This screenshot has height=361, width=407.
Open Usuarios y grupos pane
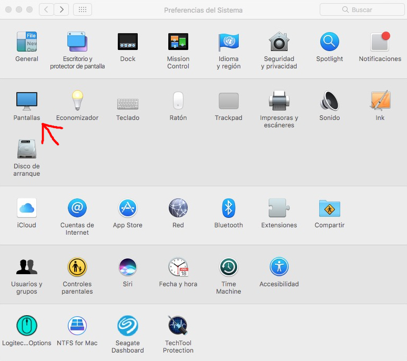pos(27,267)
